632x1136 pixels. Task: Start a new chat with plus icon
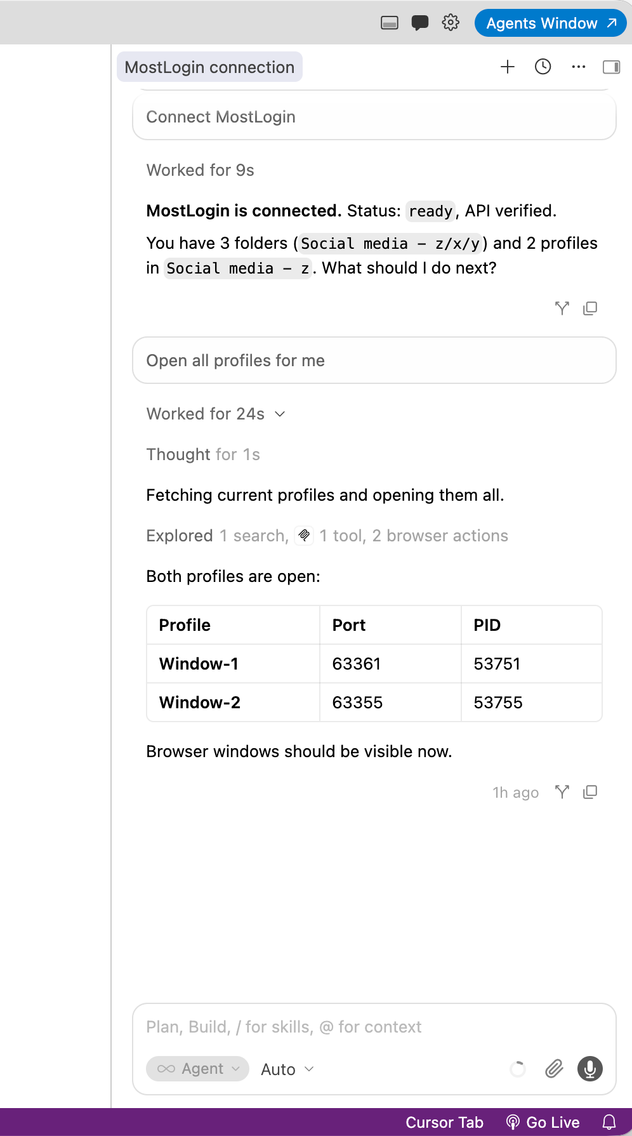[x=508, y=67]
